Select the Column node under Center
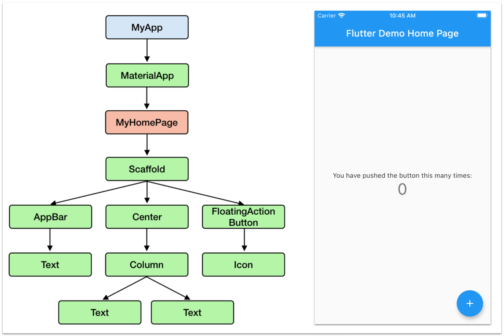The image size is (504, 336). (x=146, y=264)
